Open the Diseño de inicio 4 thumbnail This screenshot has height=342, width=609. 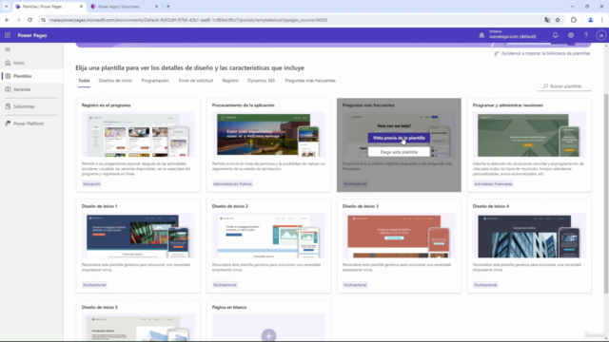pyautogui.click(x=529, y=235)
